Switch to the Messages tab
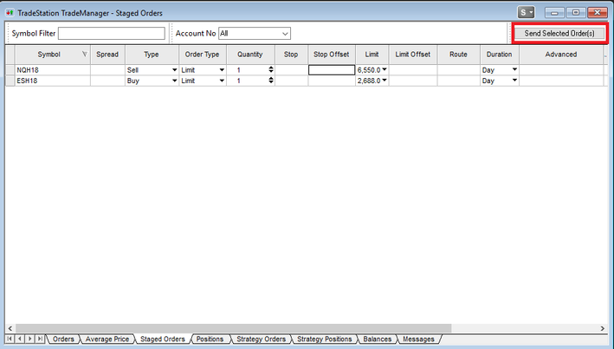The image size is (614, 349). point(418,339)
